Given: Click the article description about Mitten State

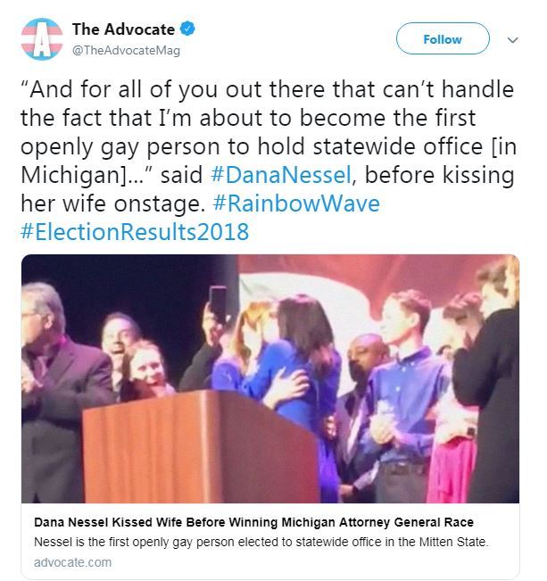Looking at the screenshot, I should tap(261, 542).
